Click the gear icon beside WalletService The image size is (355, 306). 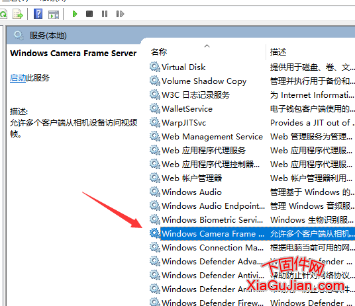click(155, 108)
